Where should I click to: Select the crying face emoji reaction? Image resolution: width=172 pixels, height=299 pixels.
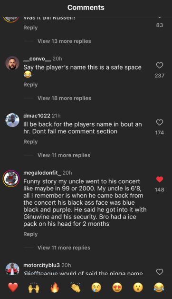click(96, 288)
